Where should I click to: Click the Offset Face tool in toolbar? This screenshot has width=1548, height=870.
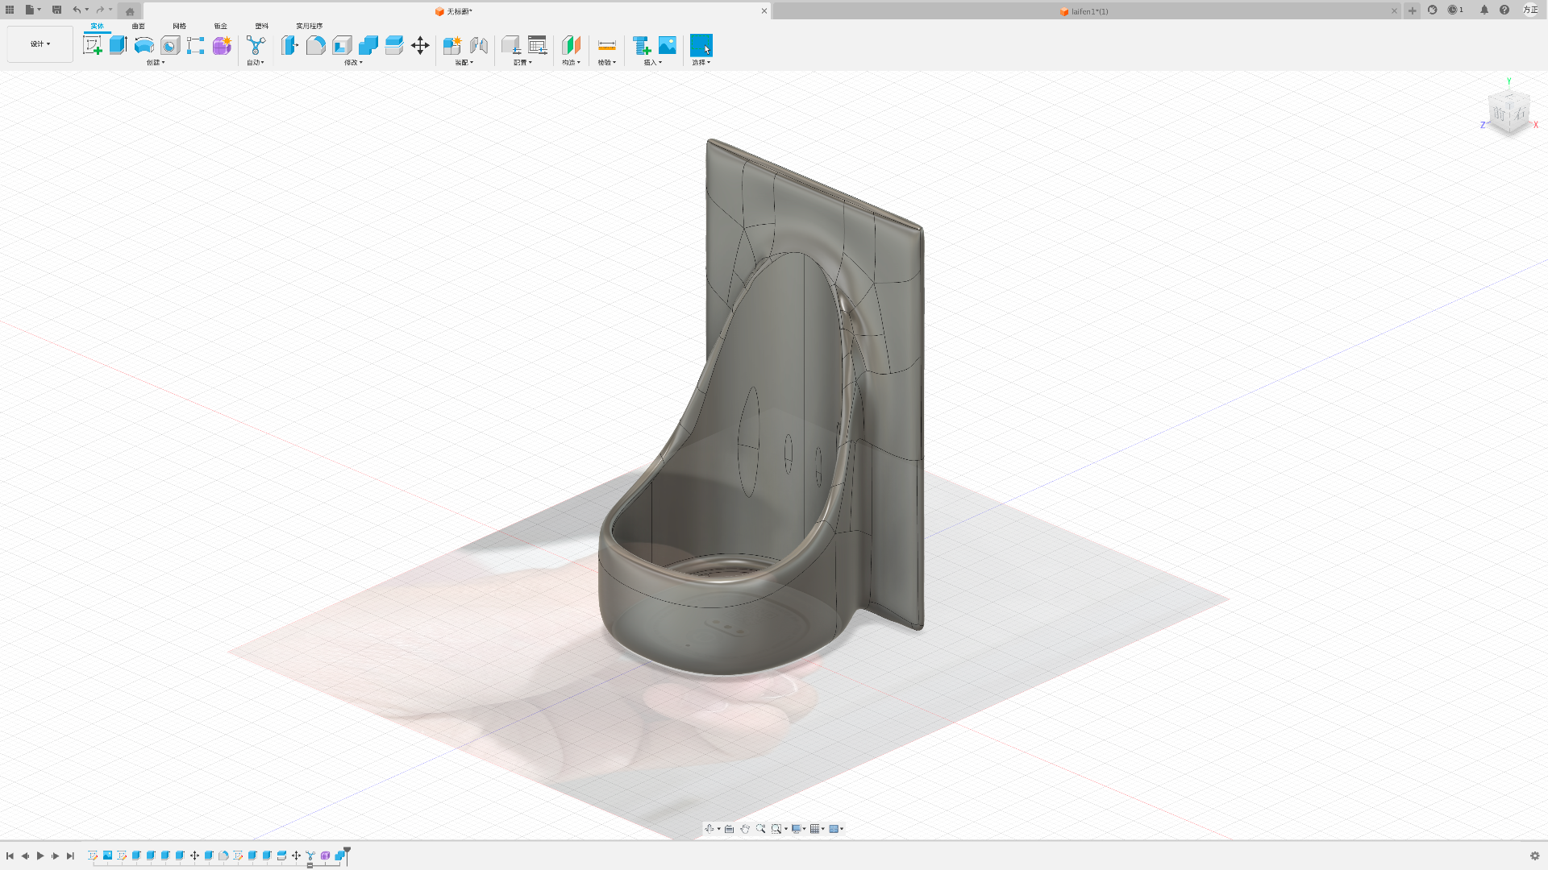click(394, 46)
